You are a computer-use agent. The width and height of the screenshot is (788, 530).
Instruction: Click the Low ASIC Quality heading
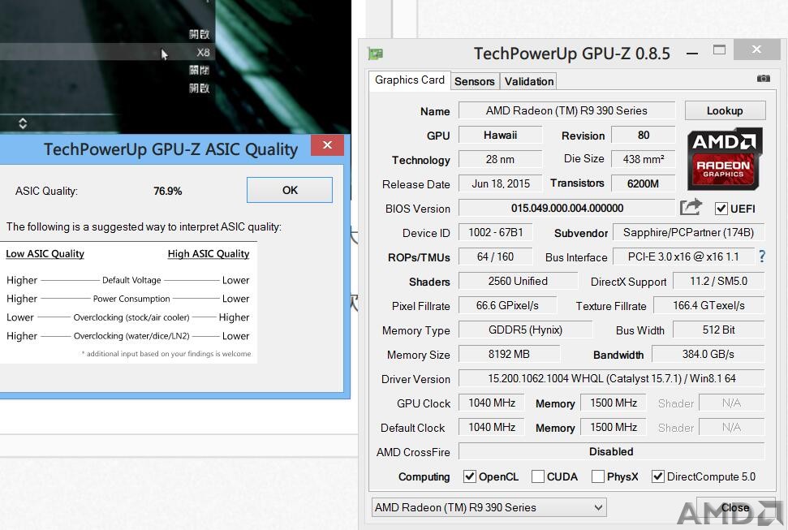[x=45, y=253]
